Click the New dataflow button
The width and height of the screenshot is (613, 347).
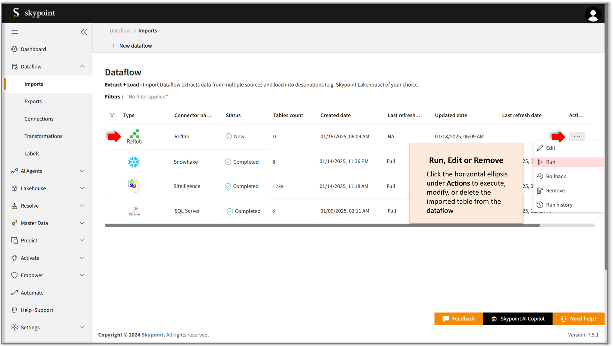[132, 45]
